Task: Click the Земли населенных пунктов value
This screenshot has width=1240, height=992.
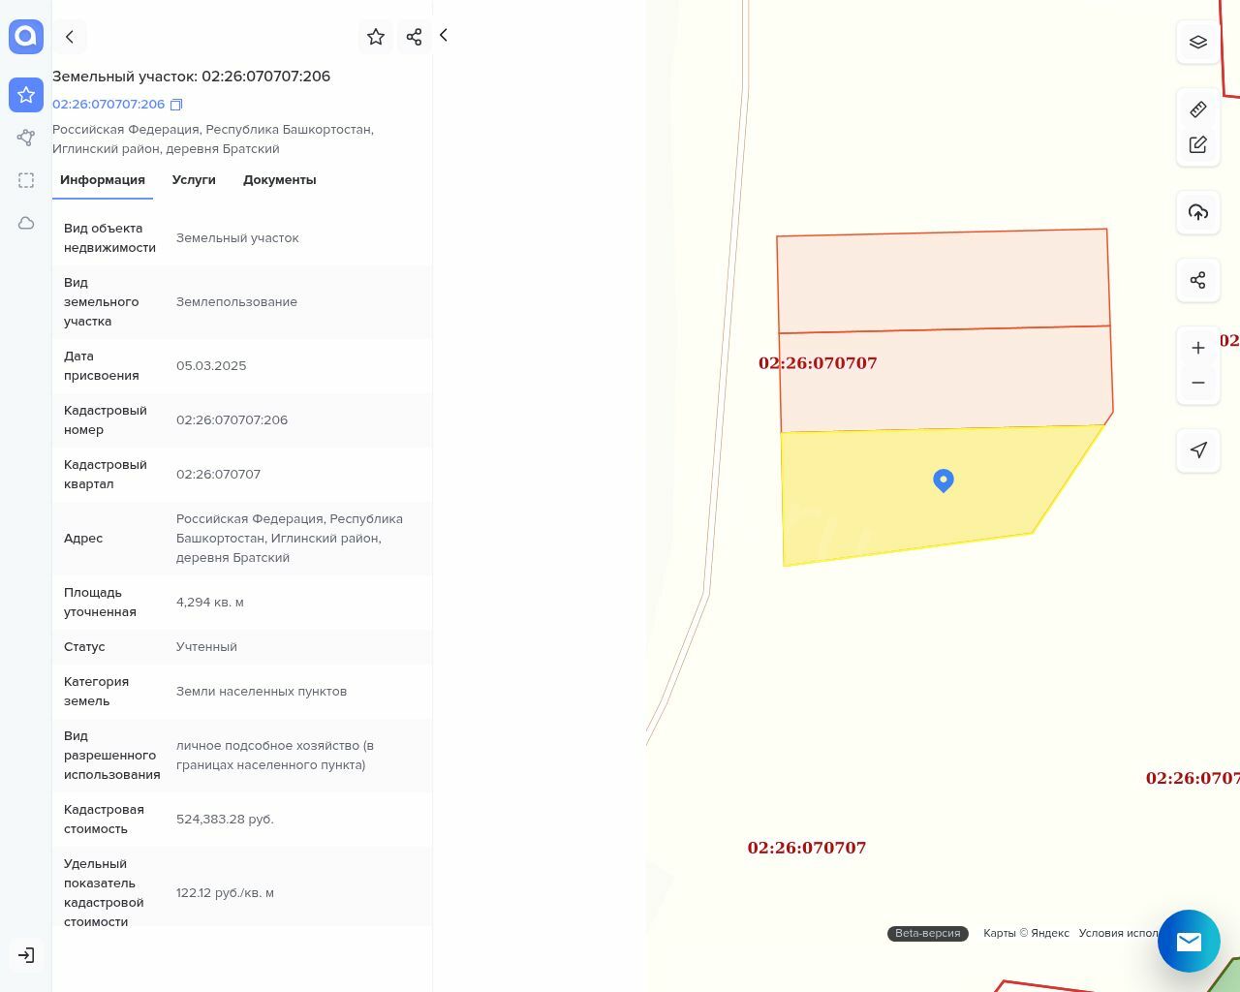Action: click(x=262, y=692)
